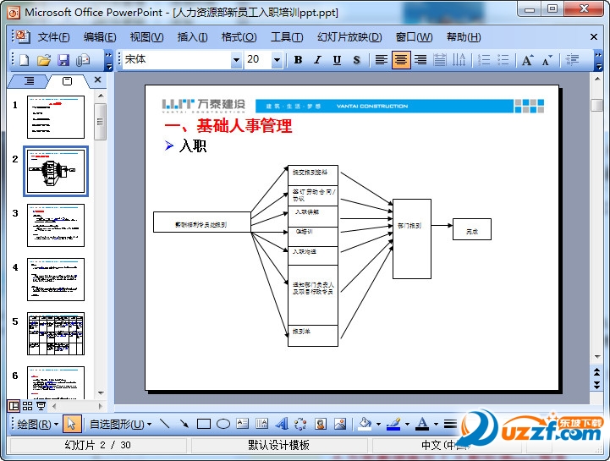This screenshot has height=461, width=610.
Task: Change text direction icon
Action: click(x=459, y=60)
